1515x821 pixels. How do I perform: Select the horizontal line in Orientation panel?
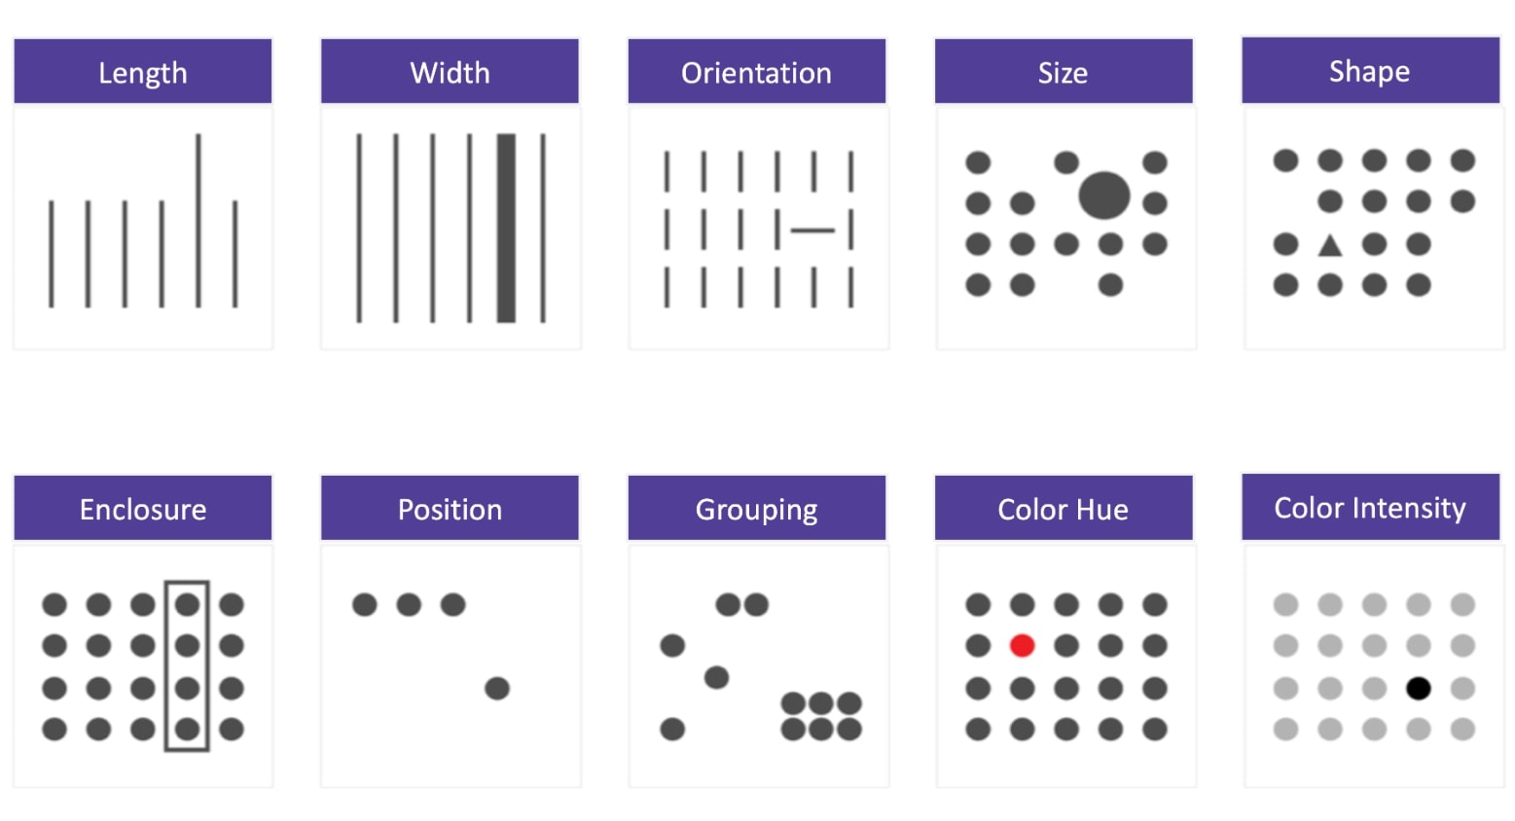(x=812, y=231)
